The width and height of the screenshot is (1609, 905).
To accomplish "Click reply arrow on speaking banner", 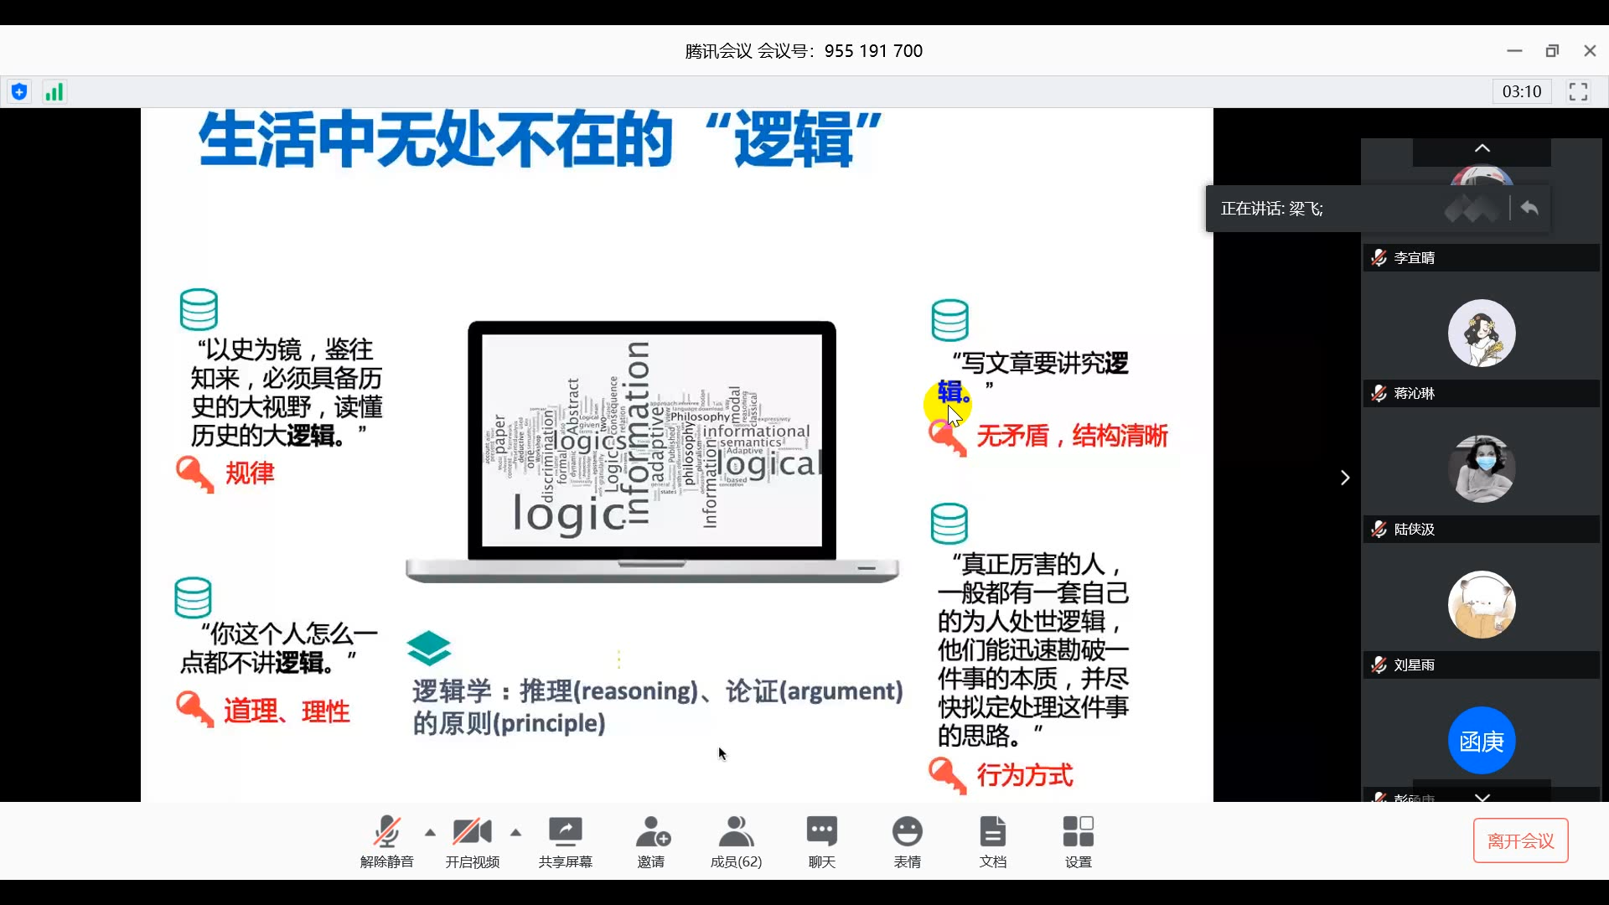I will point(1529,208).
